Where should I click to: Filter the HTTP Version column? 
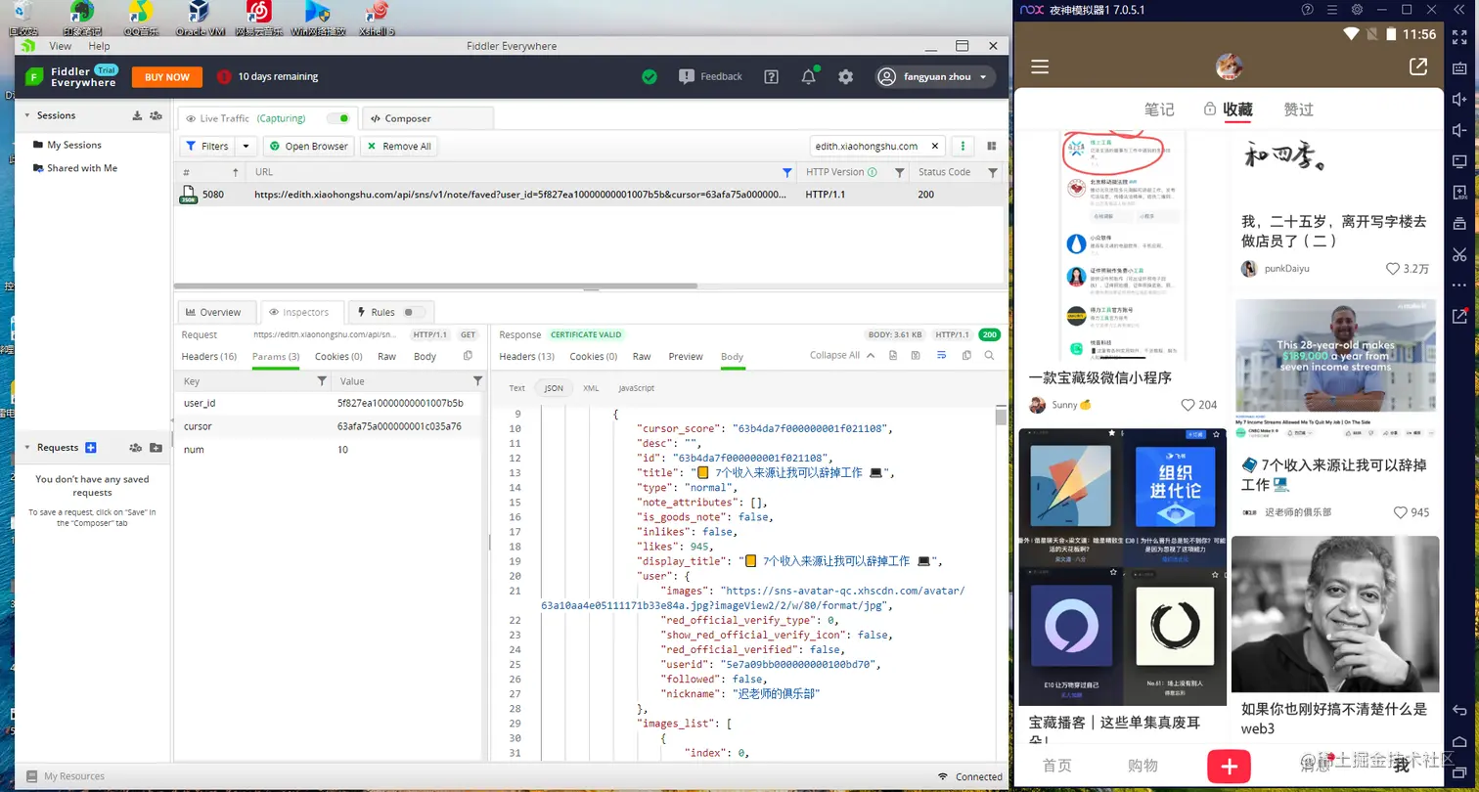pos(899,172)
